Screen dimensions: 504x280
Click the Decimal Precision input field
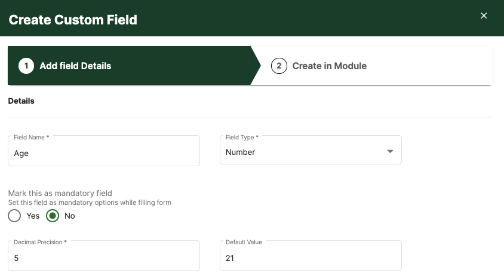(x=104, y=256)
